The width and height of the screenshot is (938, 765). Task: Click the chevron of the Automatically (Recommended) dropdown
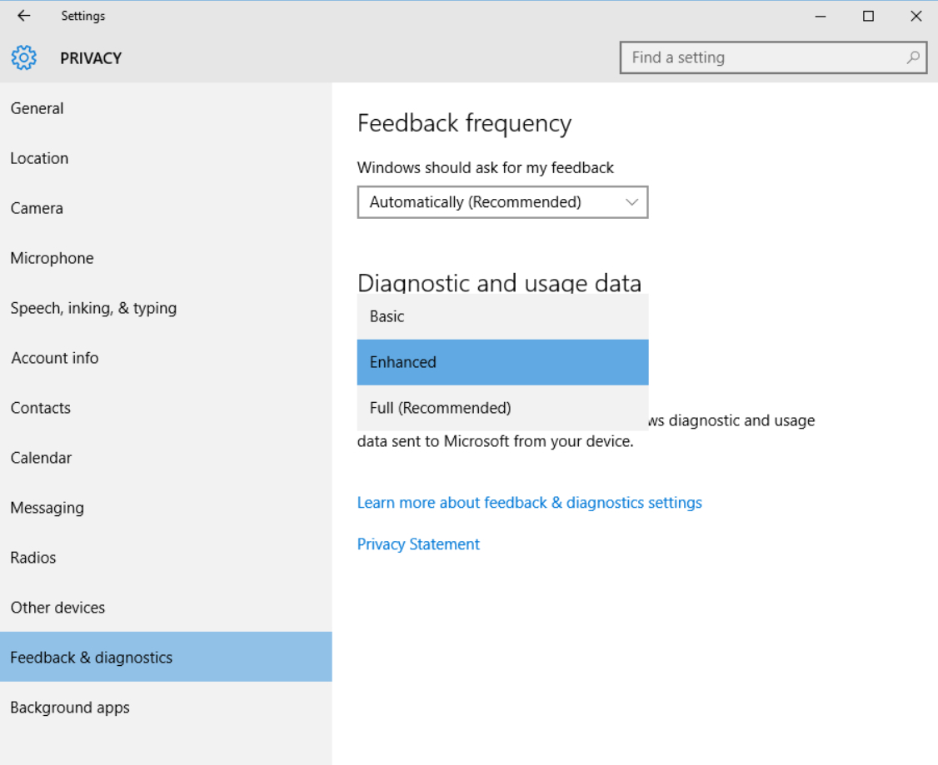(x=631, y=202)
